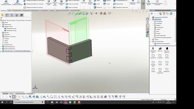
Task: Open the DimXpertManager tab
Action: pyautogui.click(x=17, y=15)
